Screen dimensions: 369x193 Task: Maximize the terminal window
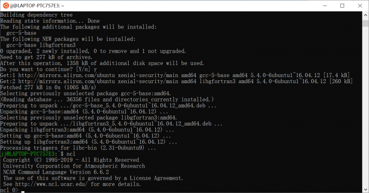342,6
